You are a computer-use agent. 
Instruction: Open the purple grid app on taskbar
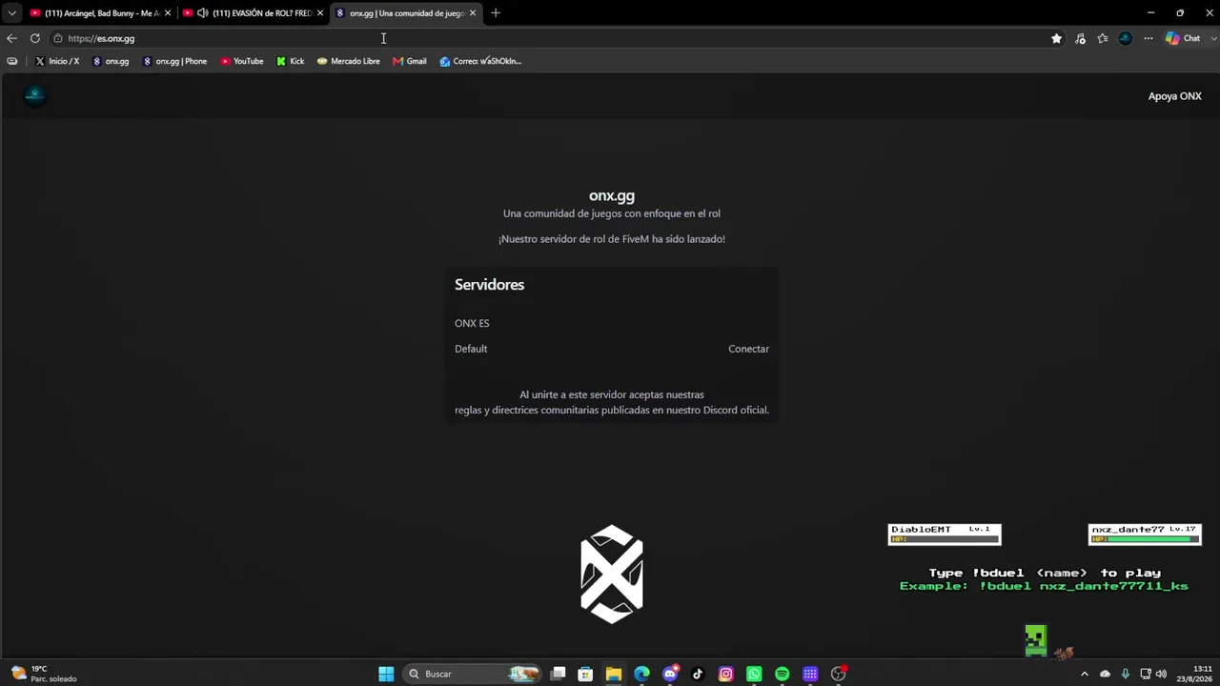[x=810, y=674]
